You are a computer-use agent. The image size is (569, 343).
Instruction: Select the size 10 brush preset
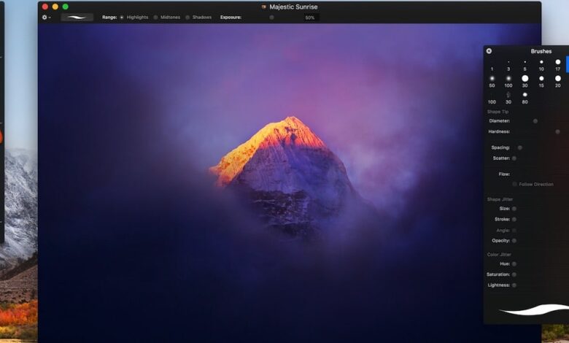[541, 63]
